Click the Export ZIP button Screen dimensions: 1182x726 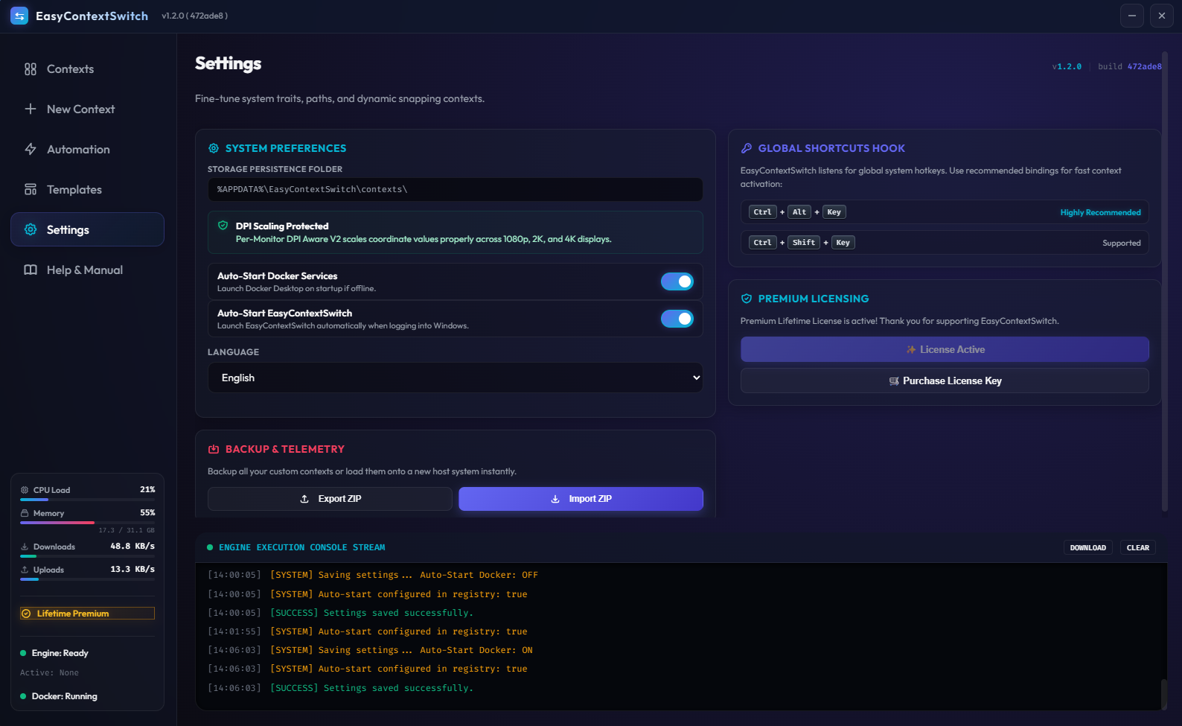[330, 499]
